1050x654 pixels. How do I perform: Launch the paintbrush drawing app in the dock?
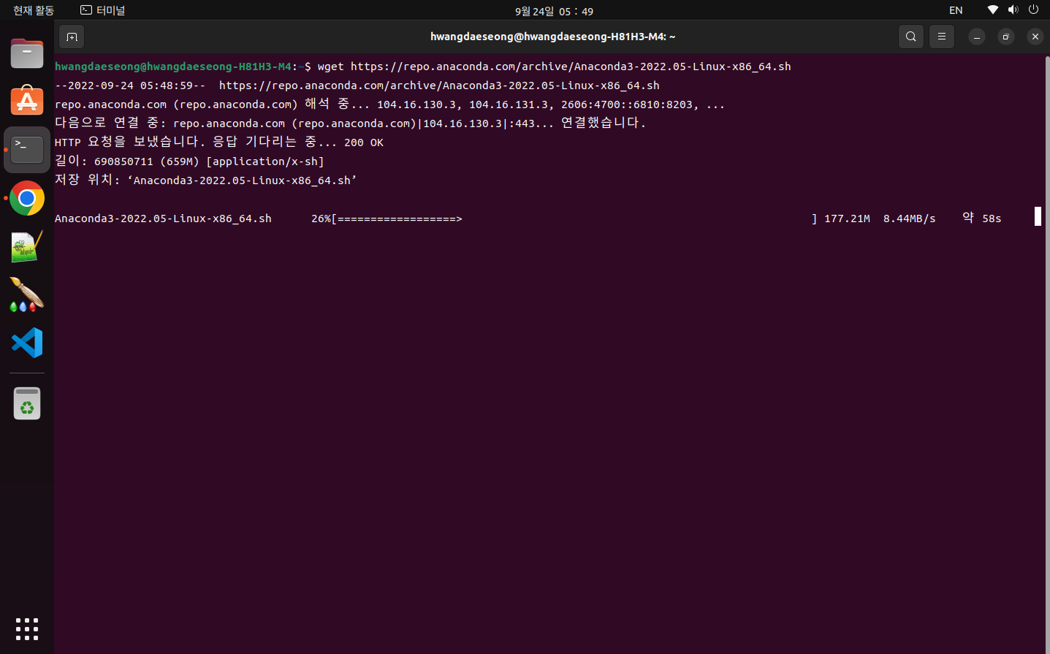click(x=27, y=294)
